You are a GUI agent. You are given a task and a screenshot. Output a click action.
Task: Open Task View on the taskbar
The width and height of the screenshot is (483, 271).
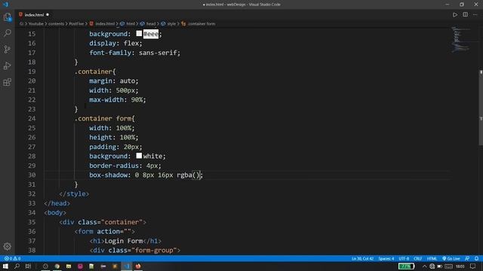point(28,266)
